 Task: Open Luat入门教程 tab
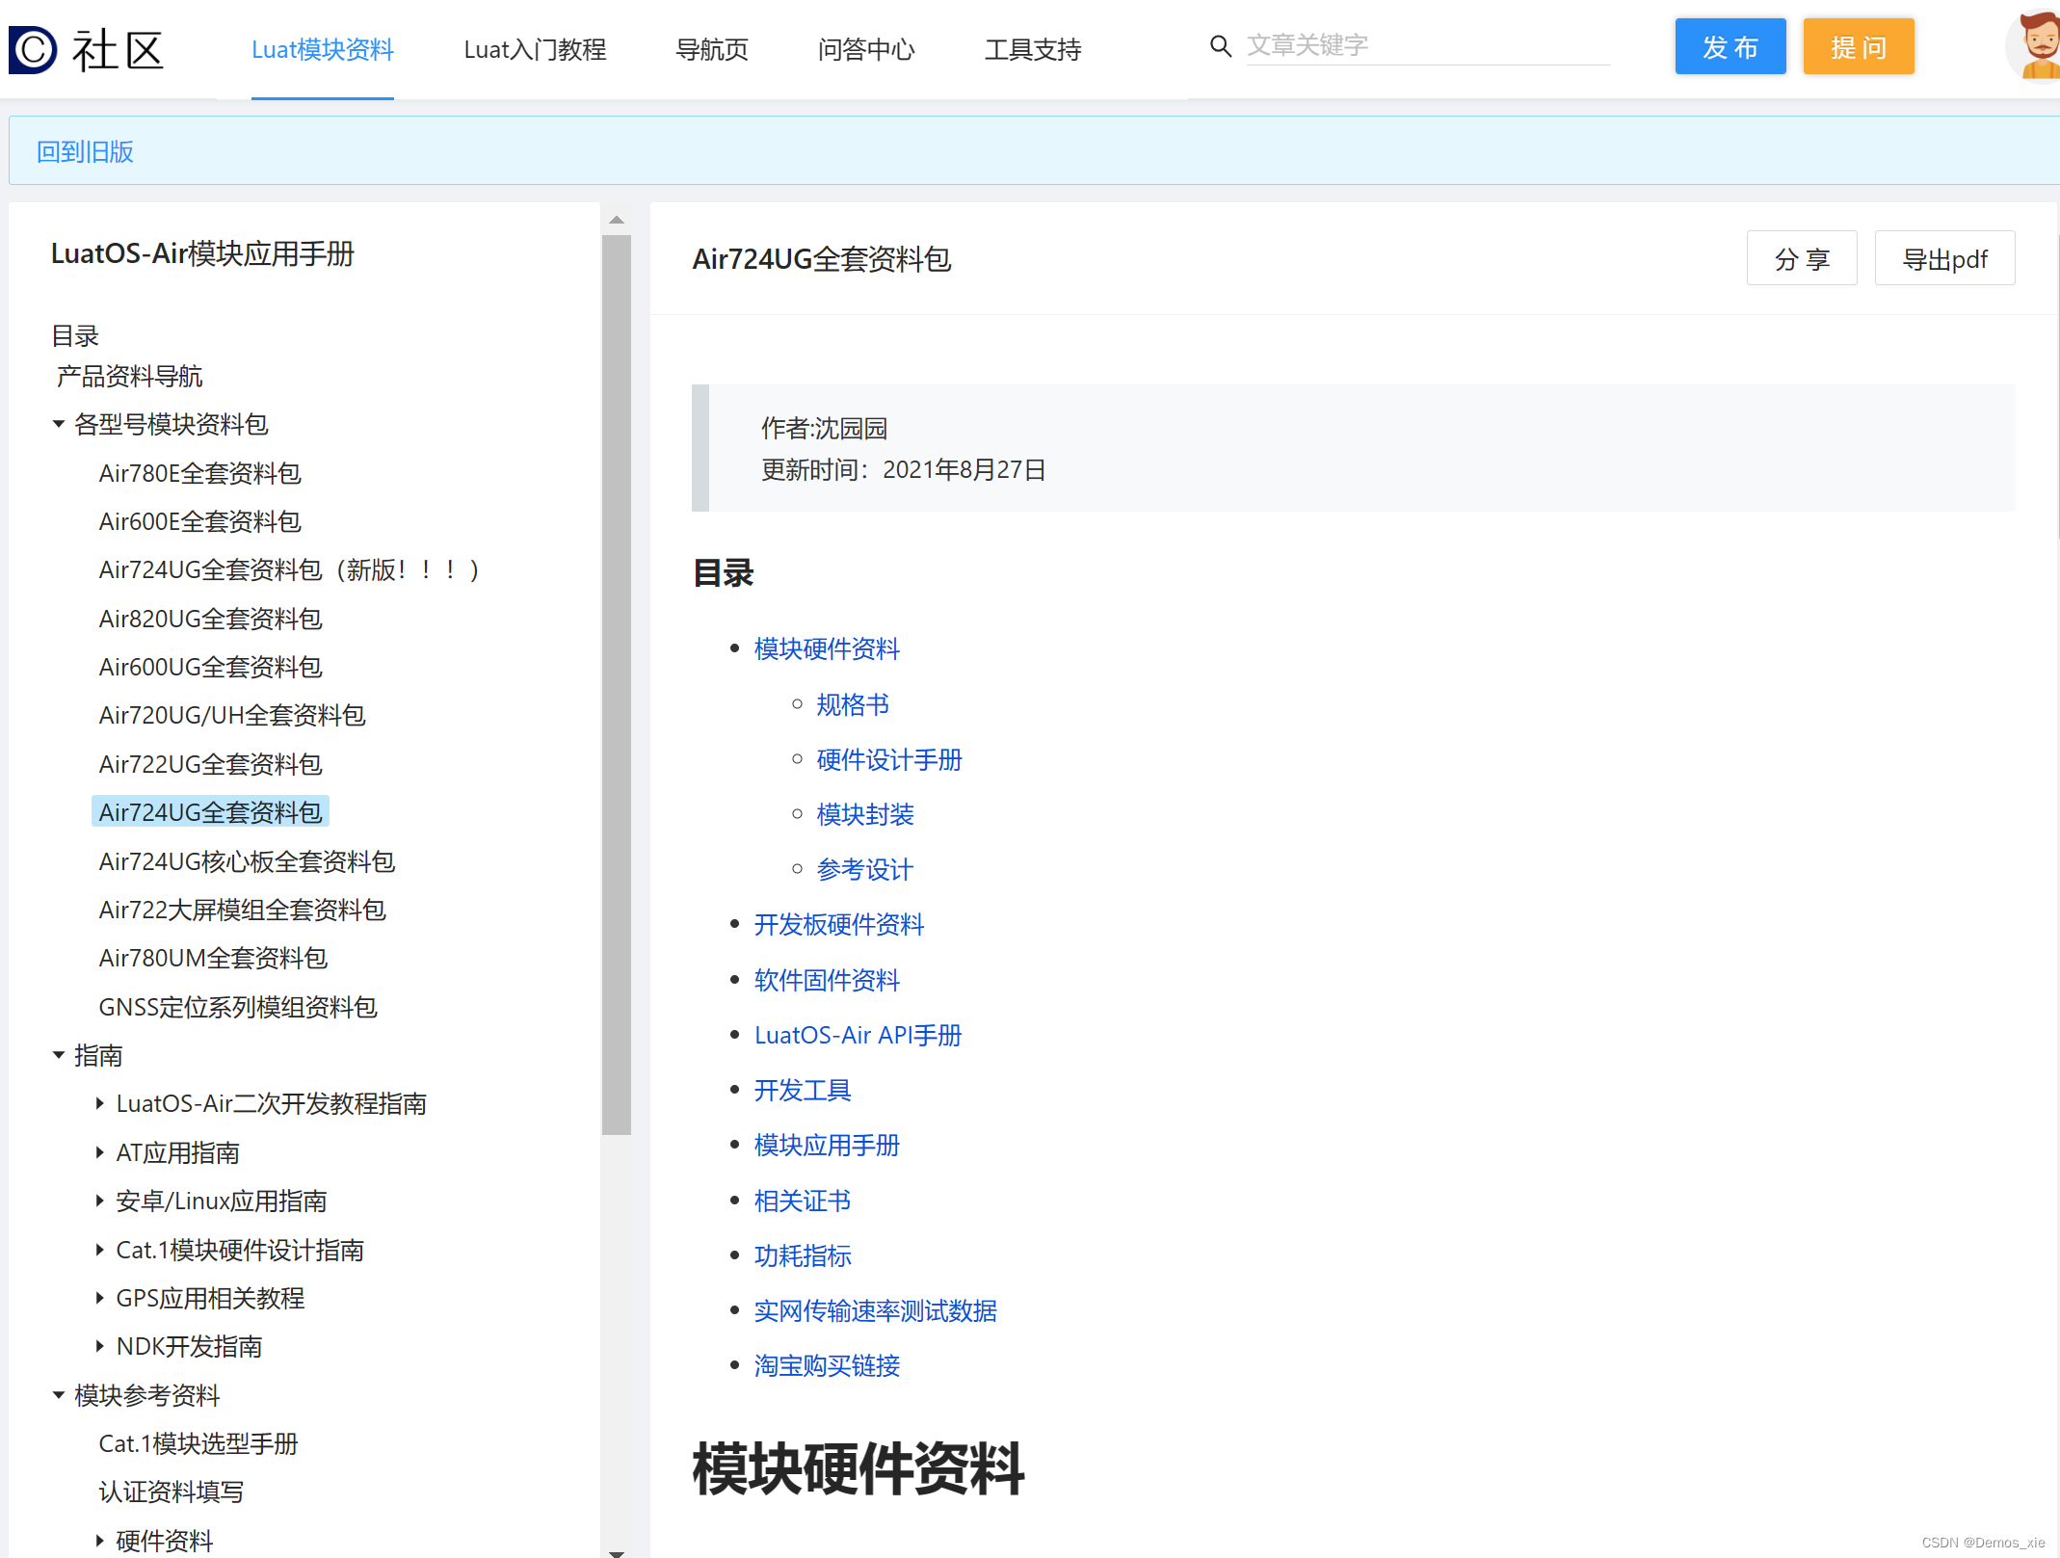tap(535, 50)
